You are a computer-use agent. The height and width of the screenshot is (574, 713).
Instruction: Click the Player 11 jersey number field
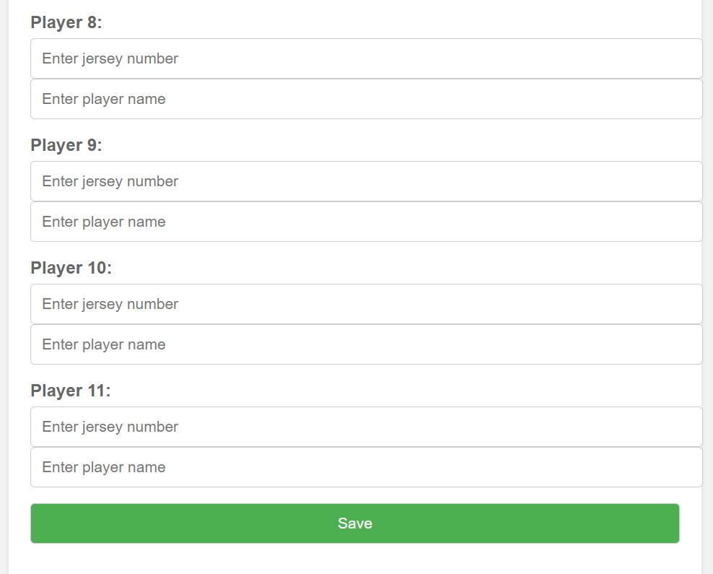point(367,427)
